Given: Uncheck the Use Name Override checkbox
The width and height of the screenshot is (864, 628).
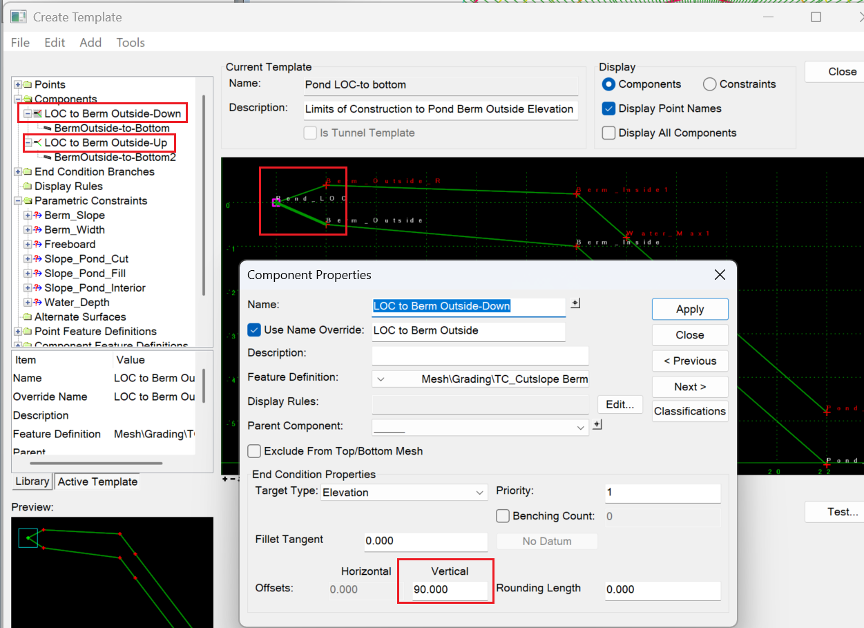Looking at the screenshot, I should (254, 330).
